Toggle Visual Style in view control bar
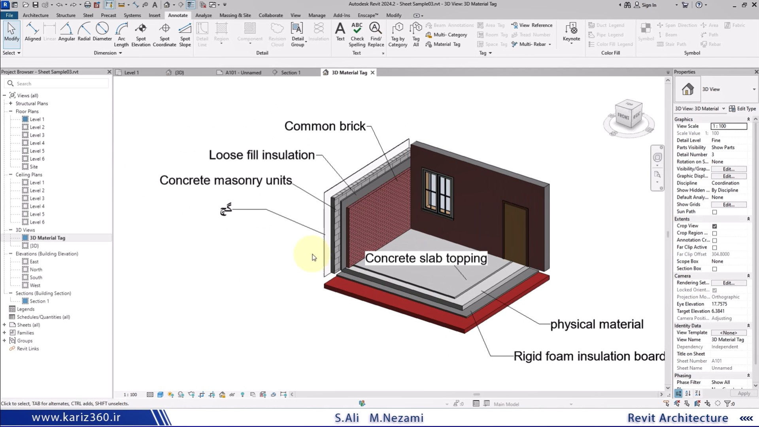Image resolution: width=759 pixels, height=427 pixels. pyautogui.click(x=160, y=395)
